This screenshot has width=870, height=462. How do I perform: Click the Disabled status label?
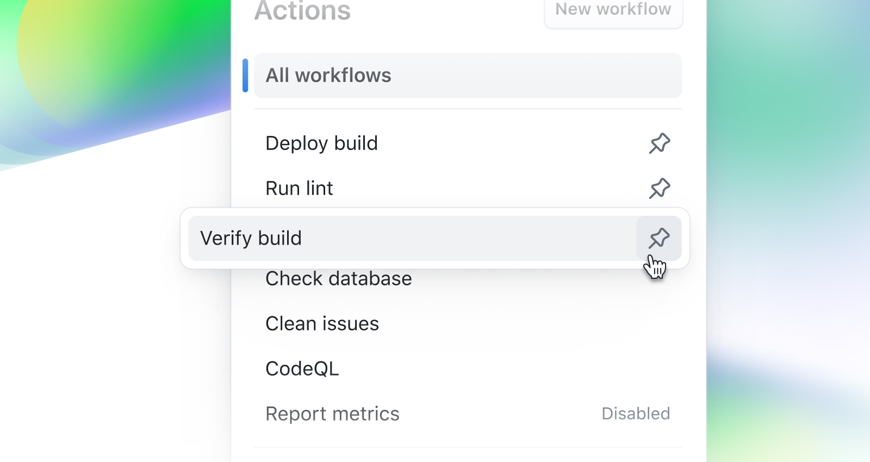click(635, 414)
